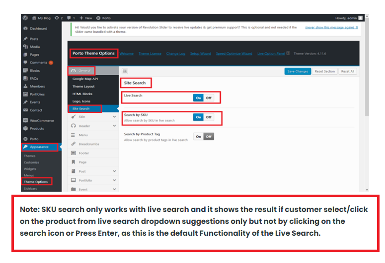Image resolution: width=385 pixels, height=263 pixels.
Task: Click the WooCommerce sidebar icon
Action: pyautogui.click(x=25, y=120)
